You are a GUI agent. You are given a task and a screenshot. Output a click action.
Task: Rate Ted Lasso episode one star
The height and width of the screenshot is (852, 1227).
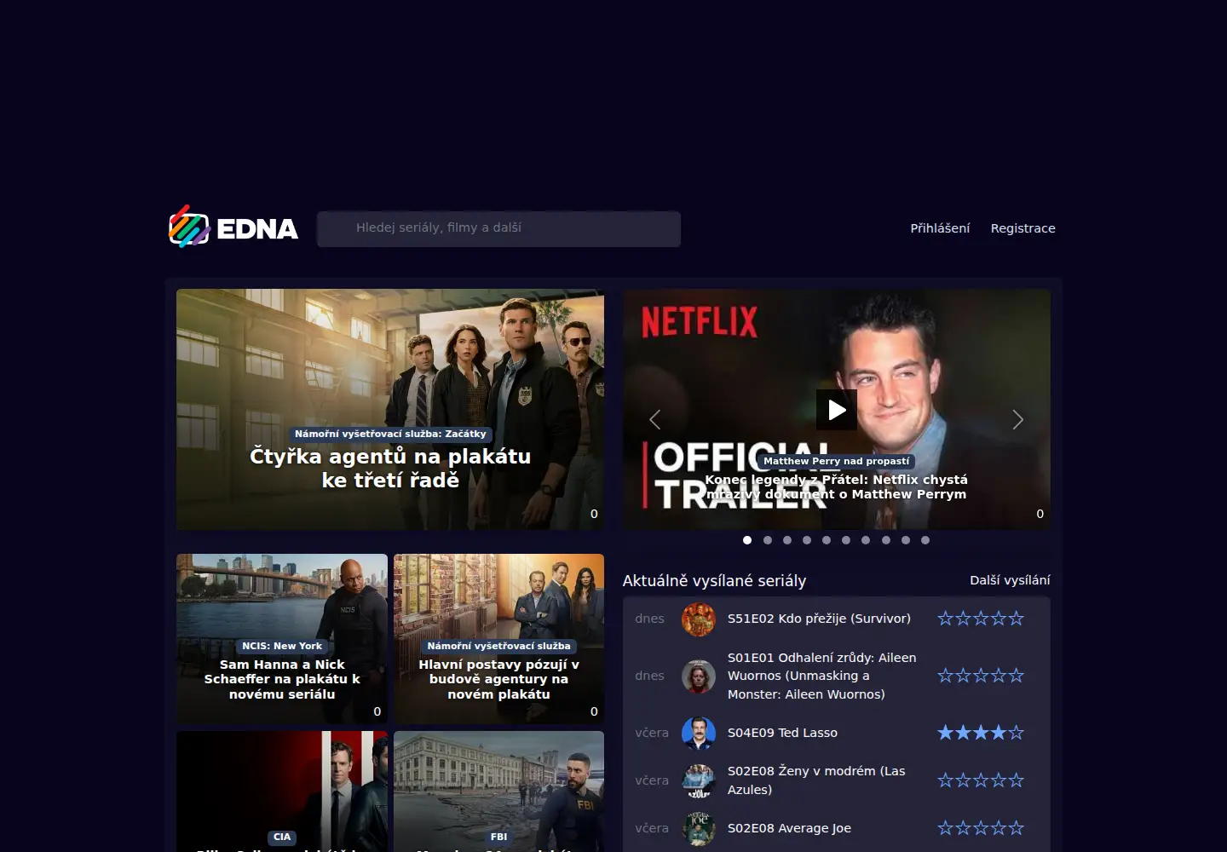point(945,733)
